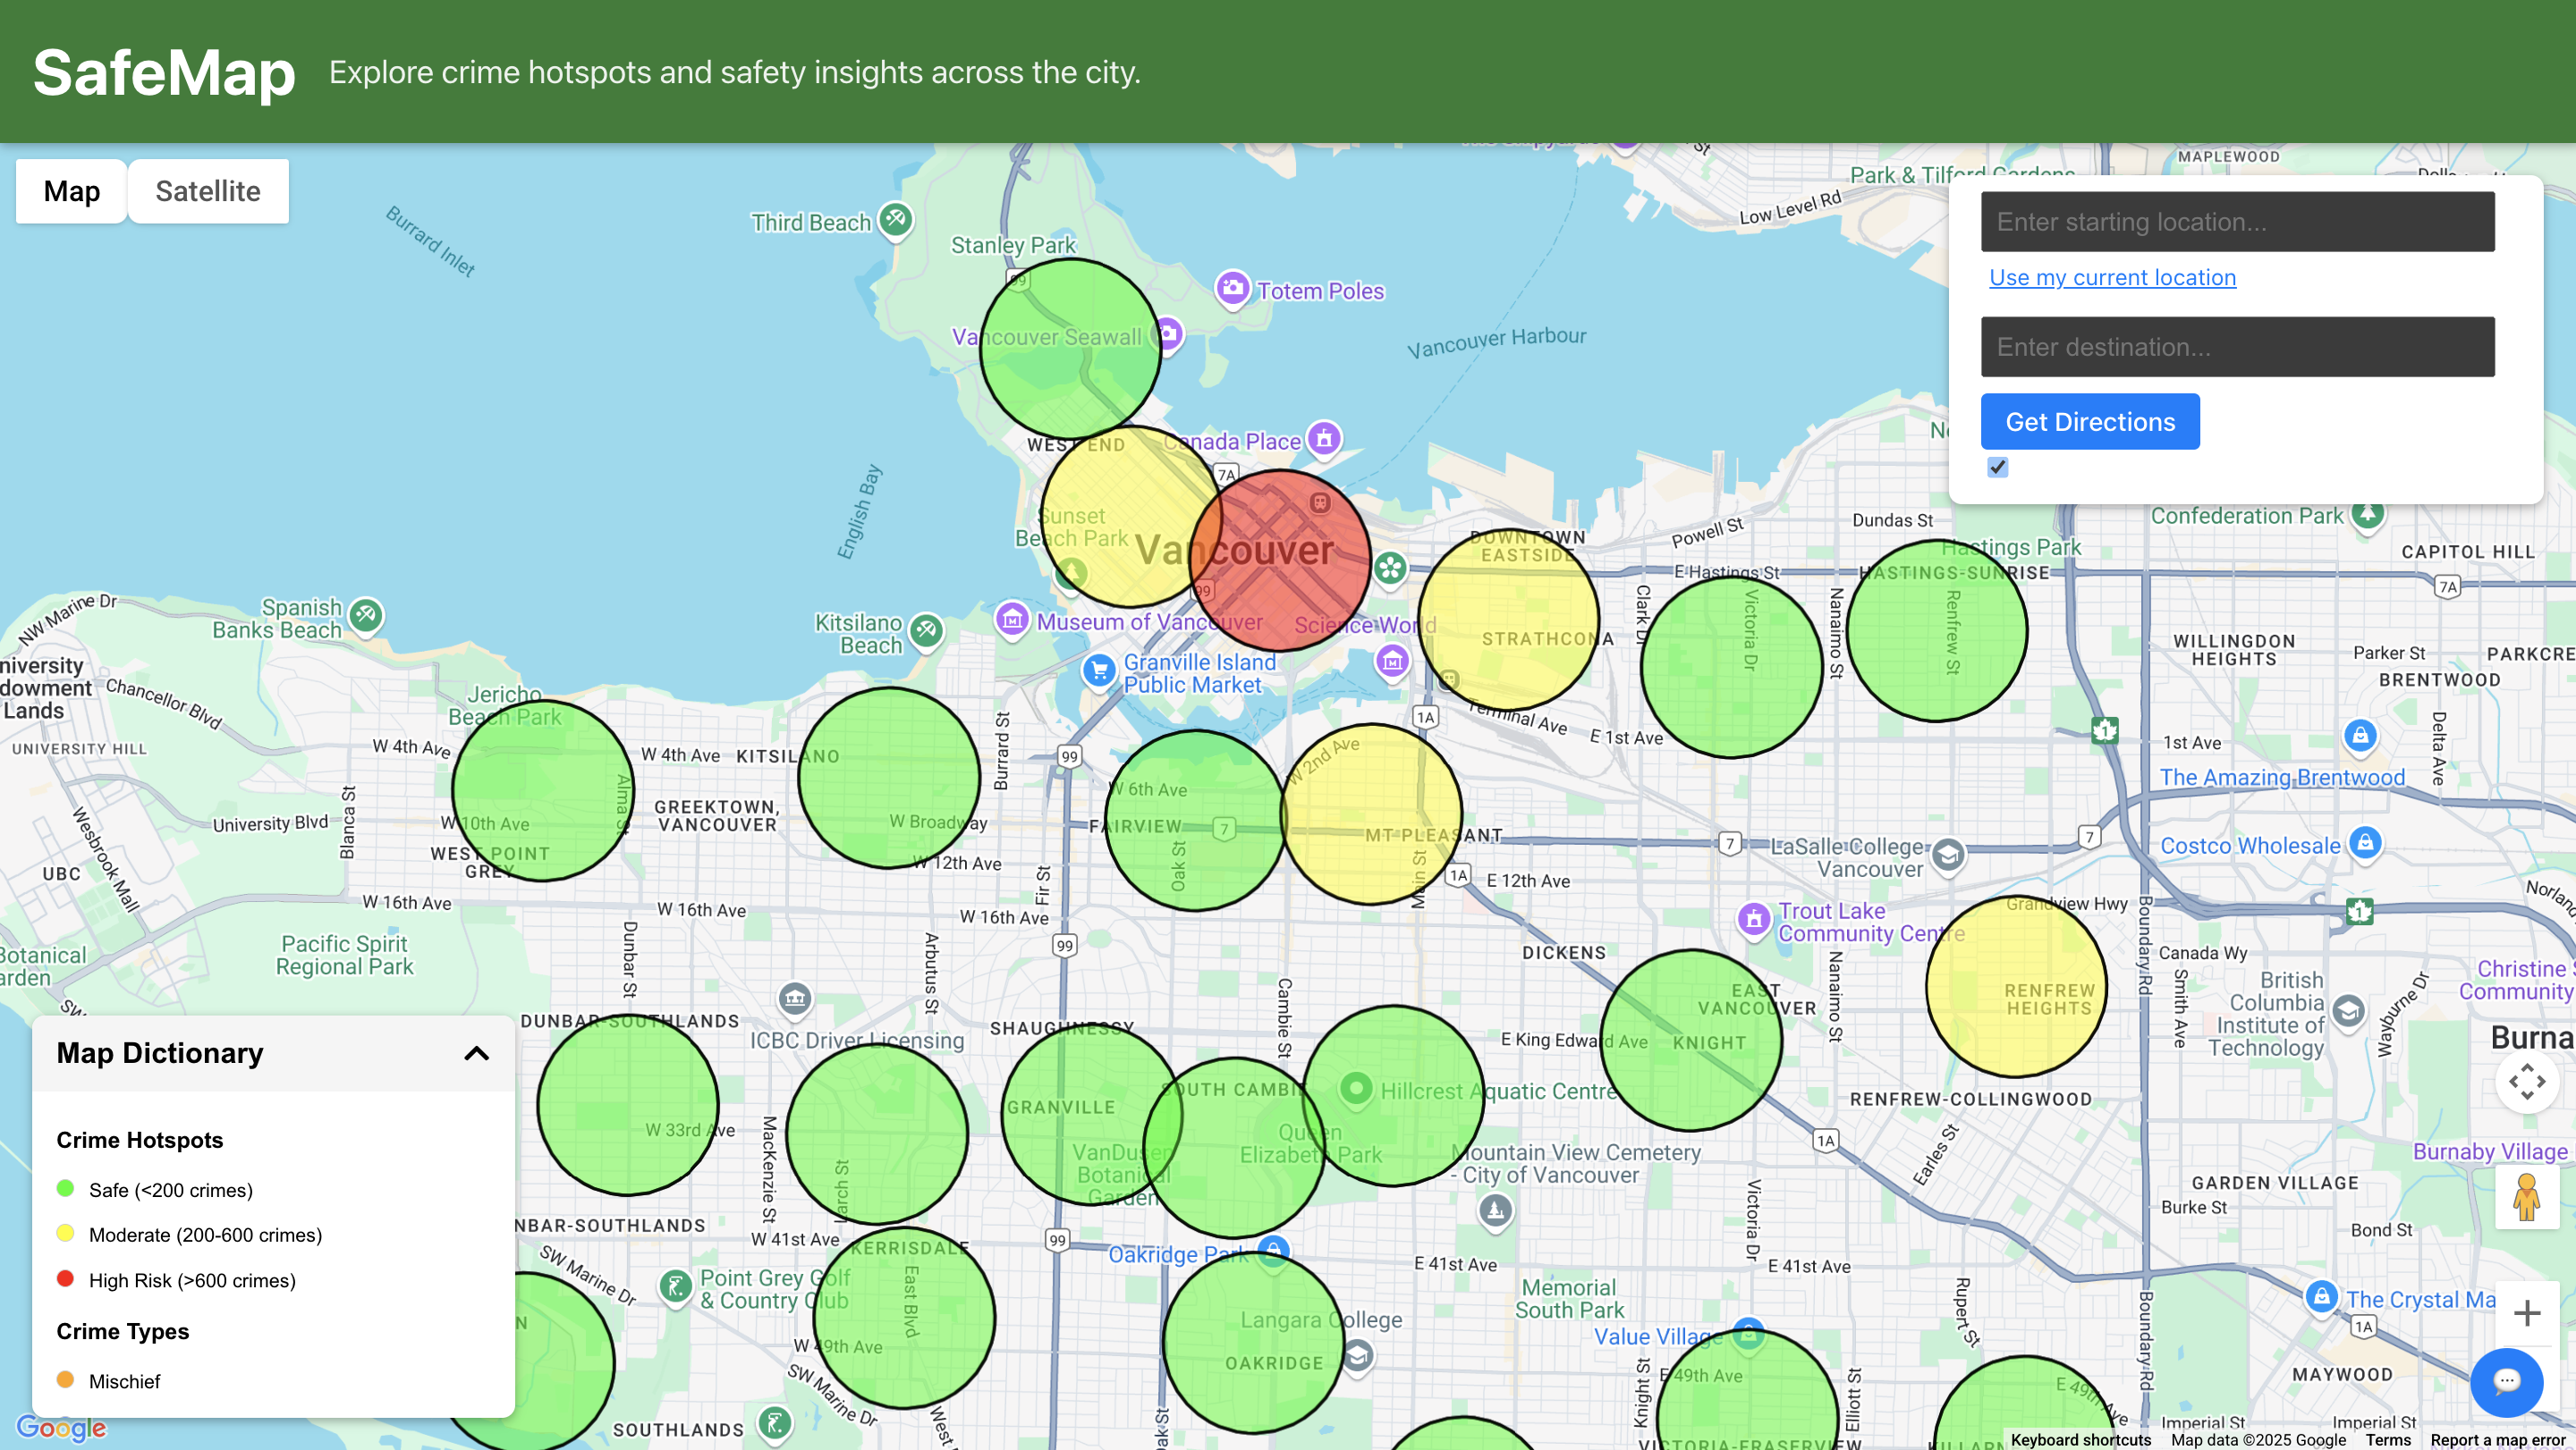The width and height of the screenshot is (2576, 1450).
Task: Focus the Enter destination input field
Action: (2237, 347)
